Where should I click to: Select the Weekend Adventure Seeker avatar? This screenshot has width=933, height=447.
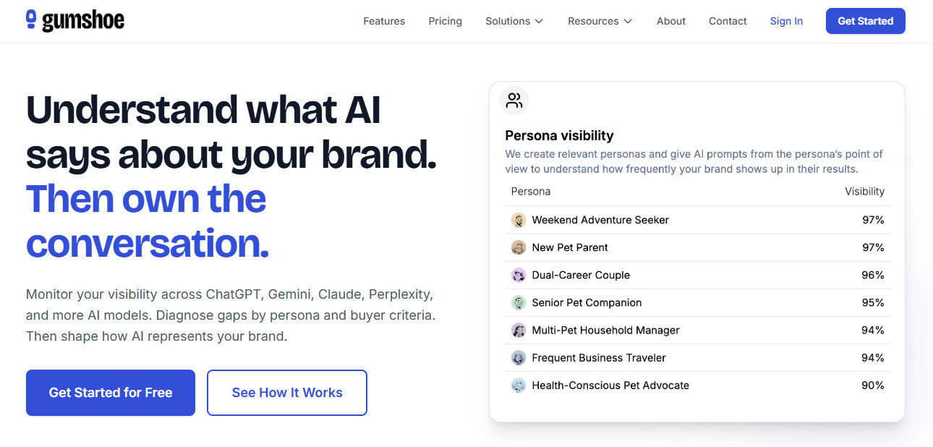tap(519, 220)
